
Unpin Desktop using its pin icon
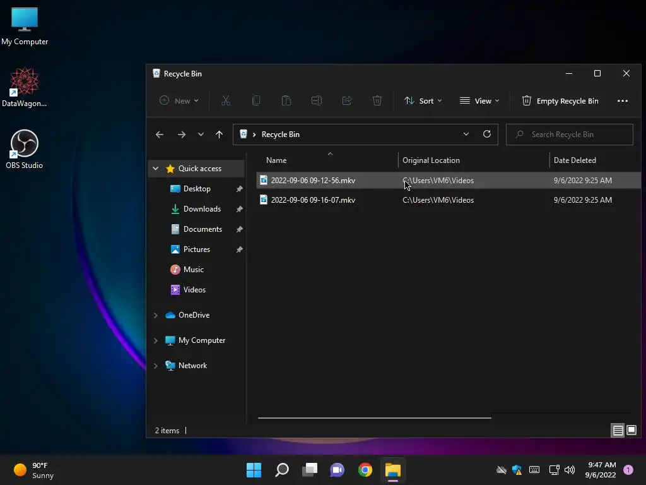click(x=239, y=189)
